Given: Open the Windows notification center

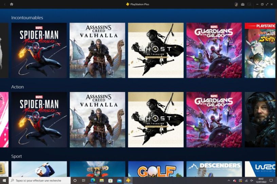Looking at the screenshot, I should pyautogui.click(x=271, y=180).
